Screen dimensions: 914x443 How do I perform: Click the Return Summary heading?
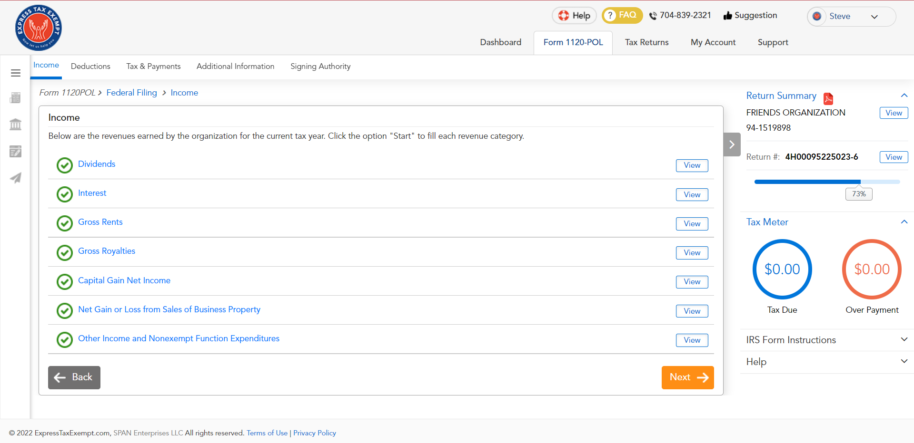click(x=781, y=96)
